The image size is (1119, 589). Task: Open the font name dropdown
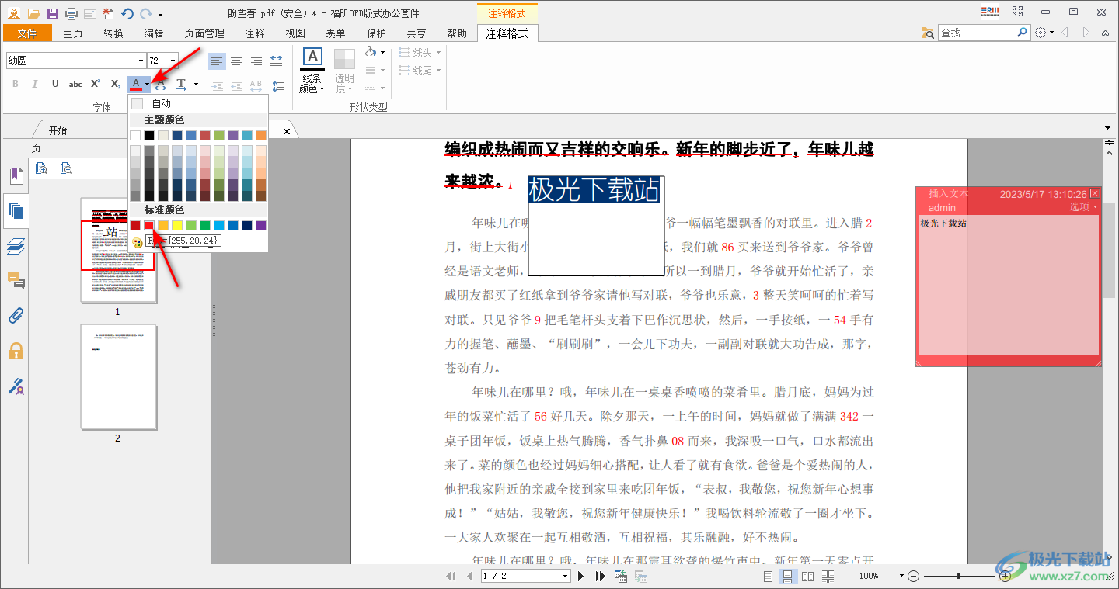[x=141, y=61]
